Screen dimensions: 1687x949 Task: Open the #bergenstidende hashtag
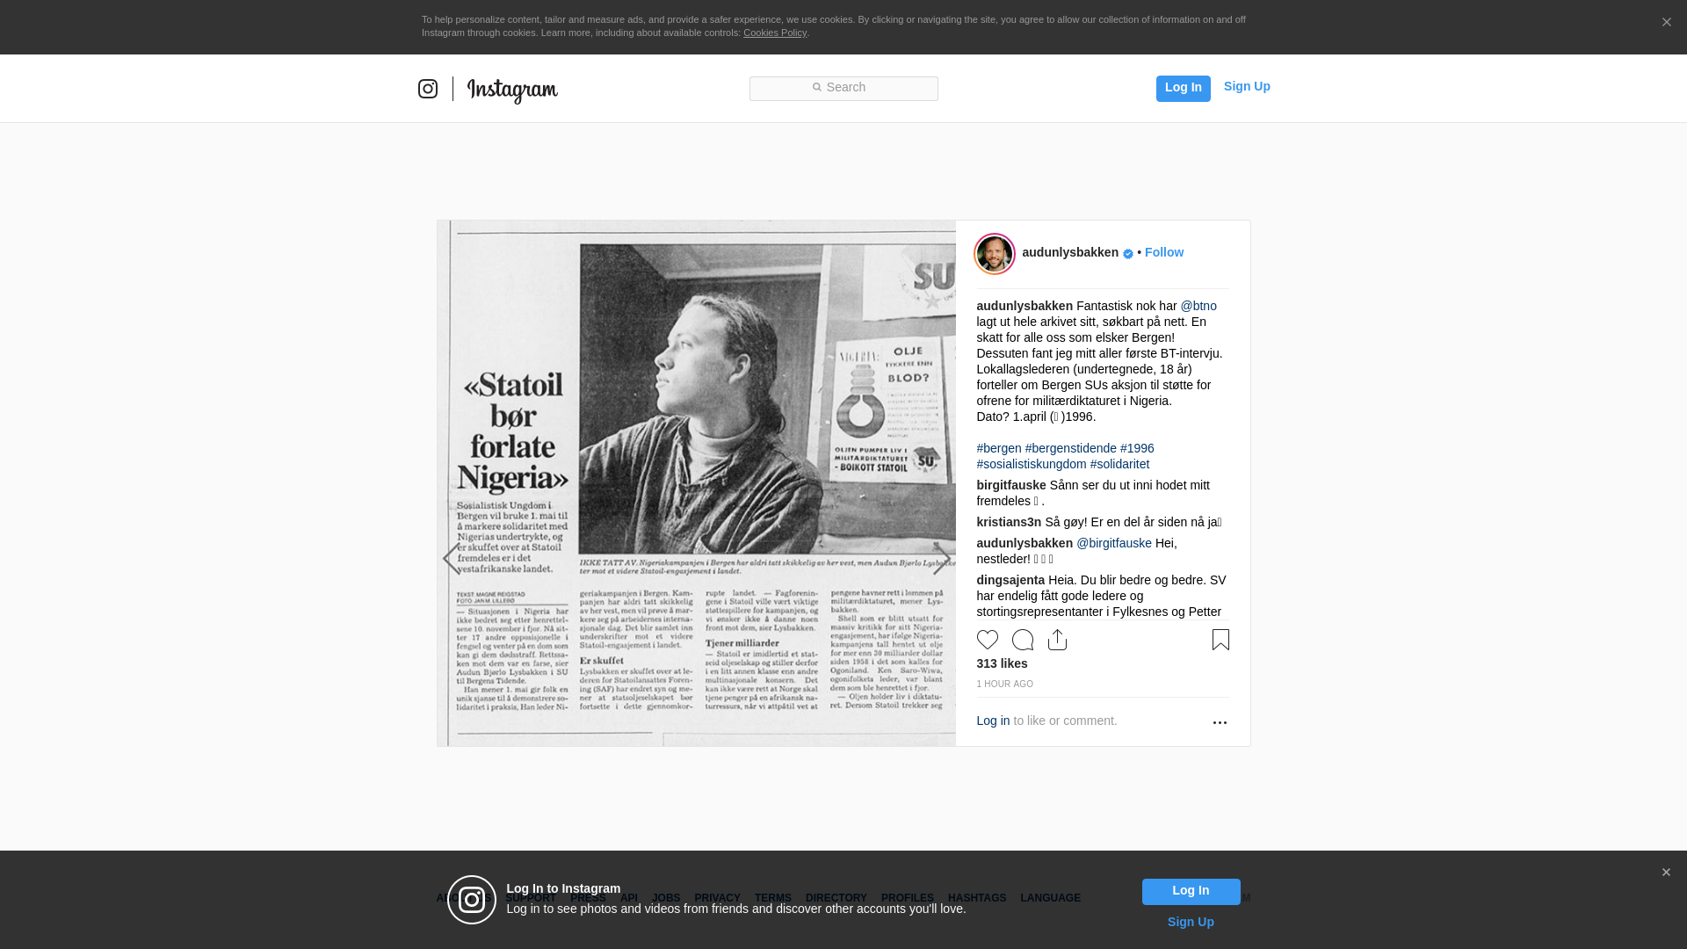click(x=1070, y=448)
